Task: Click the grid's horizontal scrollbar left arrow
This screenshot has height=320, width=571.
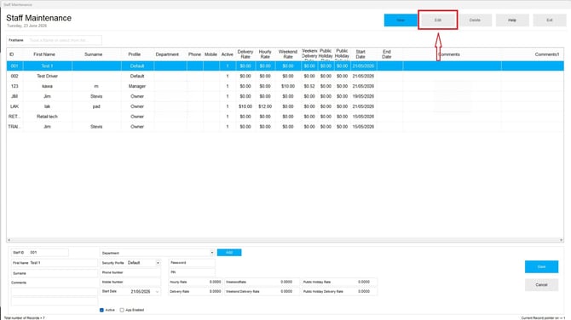Action: coord(9,240)
